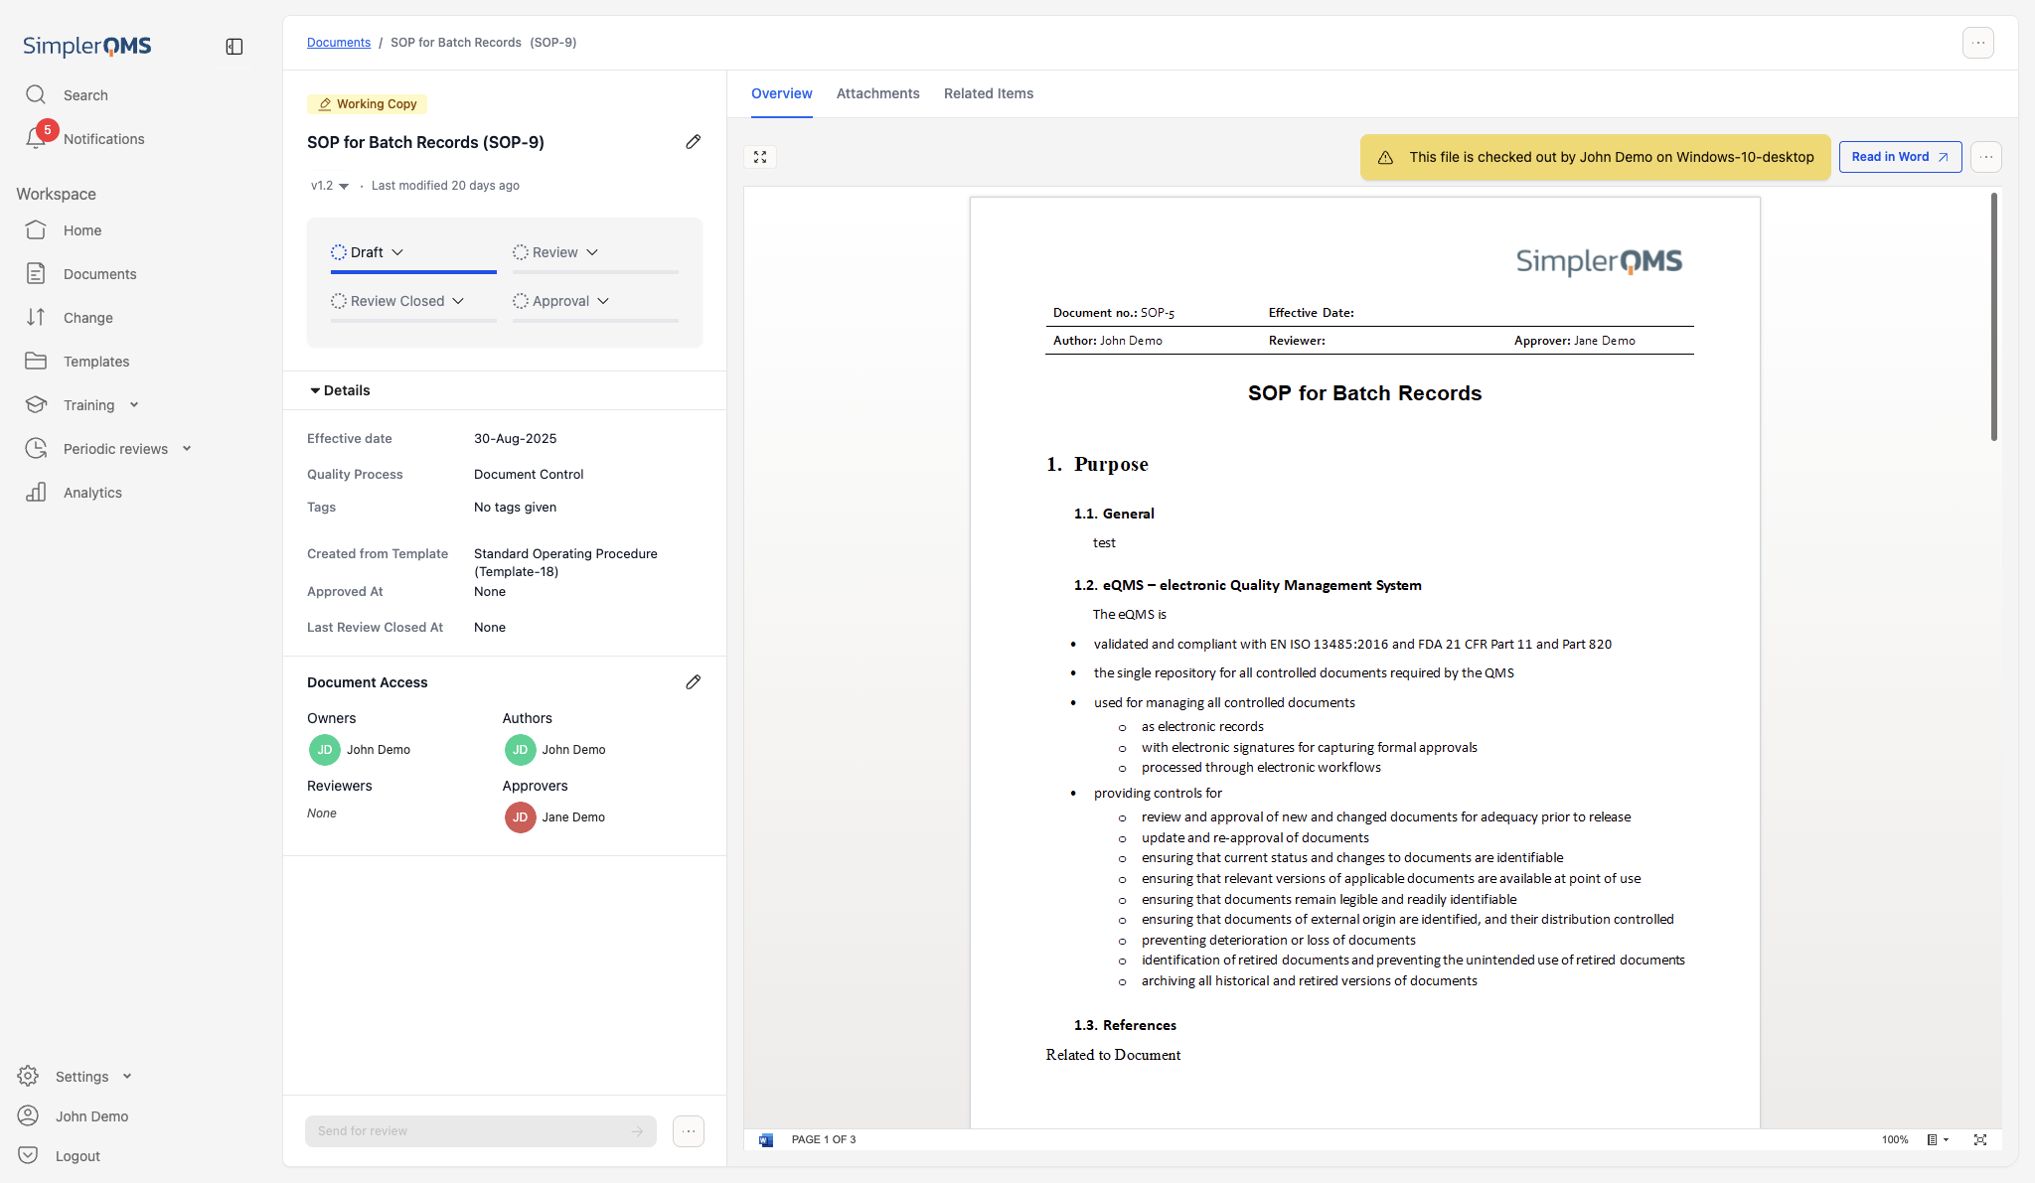Collapse the sidebar panel icon
The width and height of the screenshot is (2035, 1183).
[x=235, y=47]
